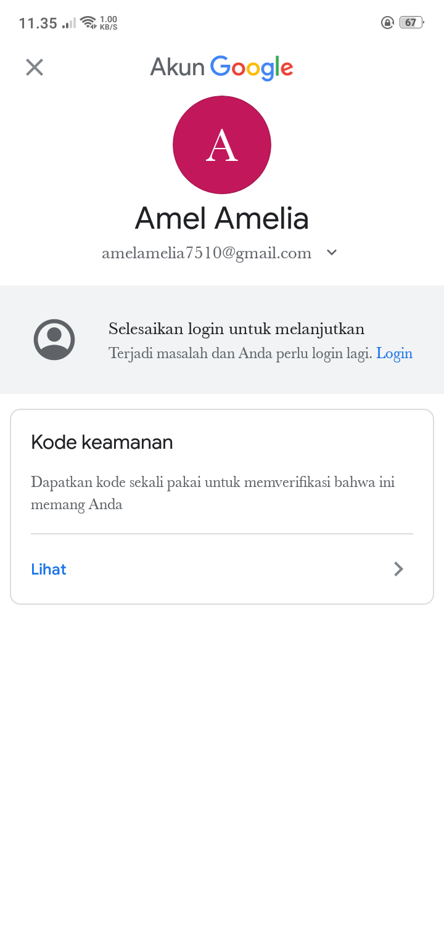Tap Terjadi masalah dan Anda perlu login text
444x937 pixels.
tap(240, 353)
